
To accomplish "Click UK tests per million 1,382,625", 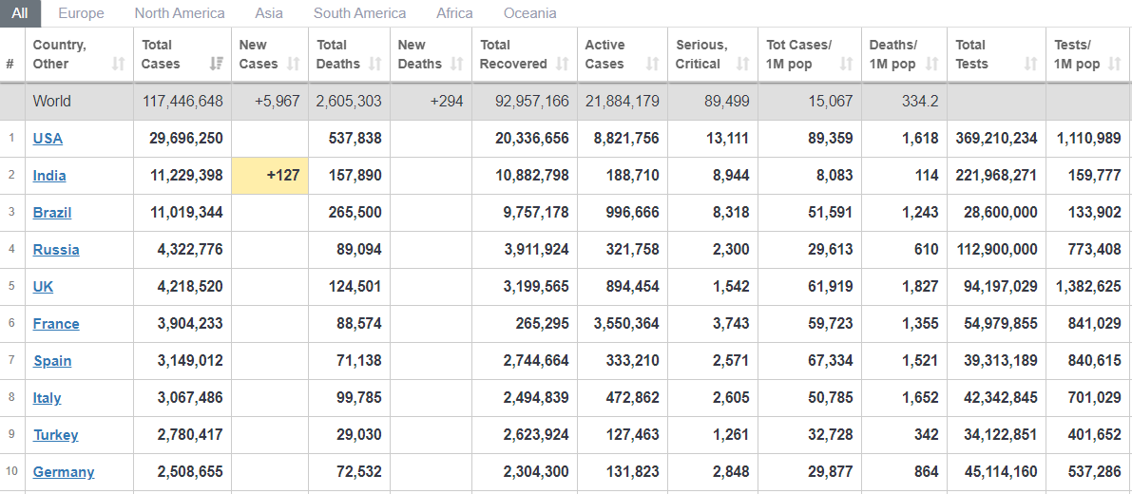I will pyautogui.click(x=1088, y=286).
